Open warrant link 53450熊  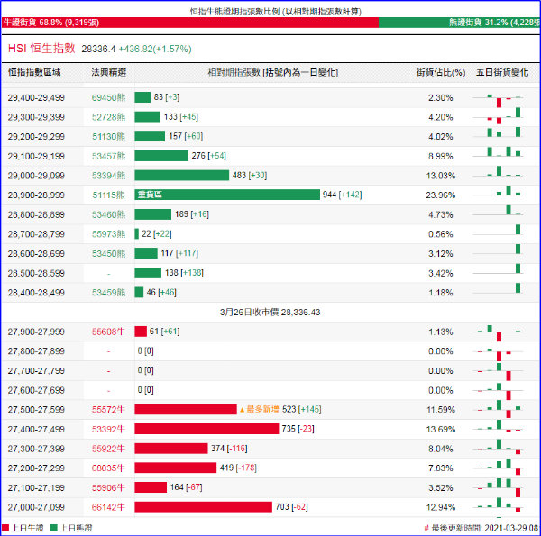[108, 254]
